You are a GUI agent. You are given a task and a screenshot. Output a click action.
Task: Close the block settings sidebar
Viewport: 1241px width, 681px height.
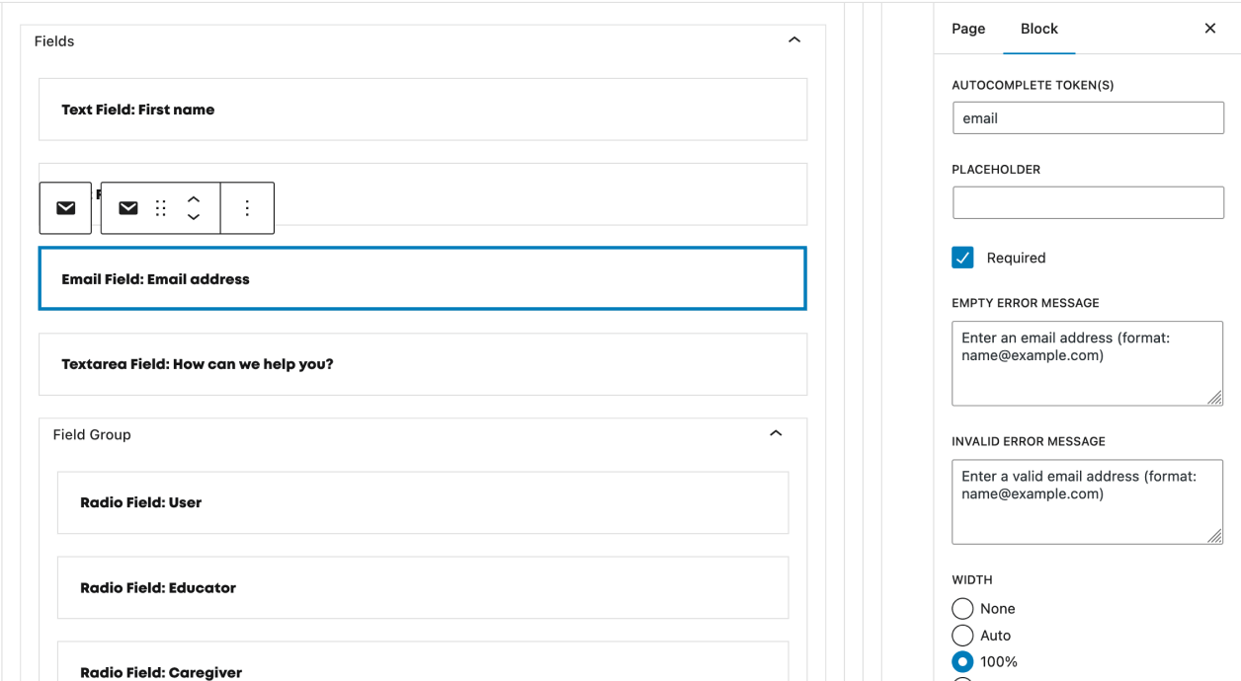click(x=1209, y=28)
